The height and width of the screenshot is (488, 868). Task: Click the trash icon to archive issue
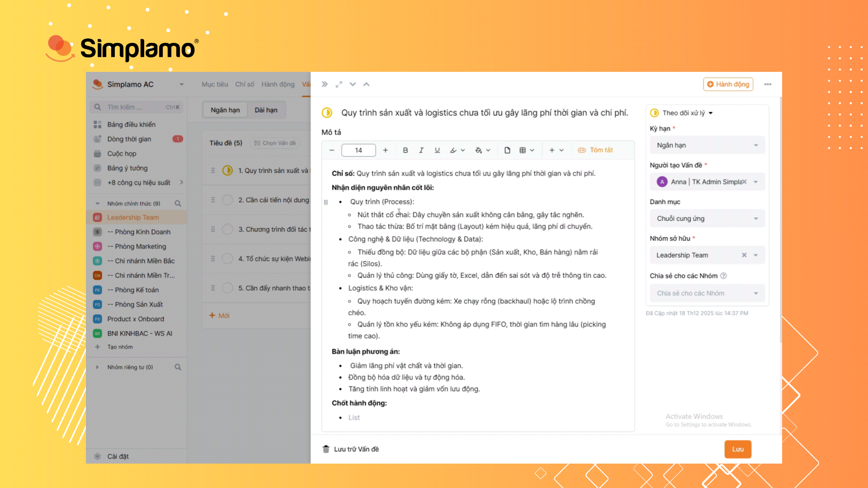pyautogui.click(x=326, y=449)
